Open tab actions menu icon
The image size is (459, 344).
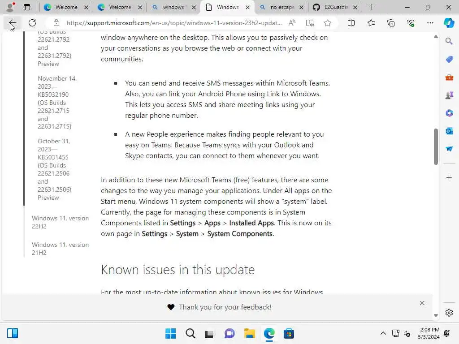[27, 7]
